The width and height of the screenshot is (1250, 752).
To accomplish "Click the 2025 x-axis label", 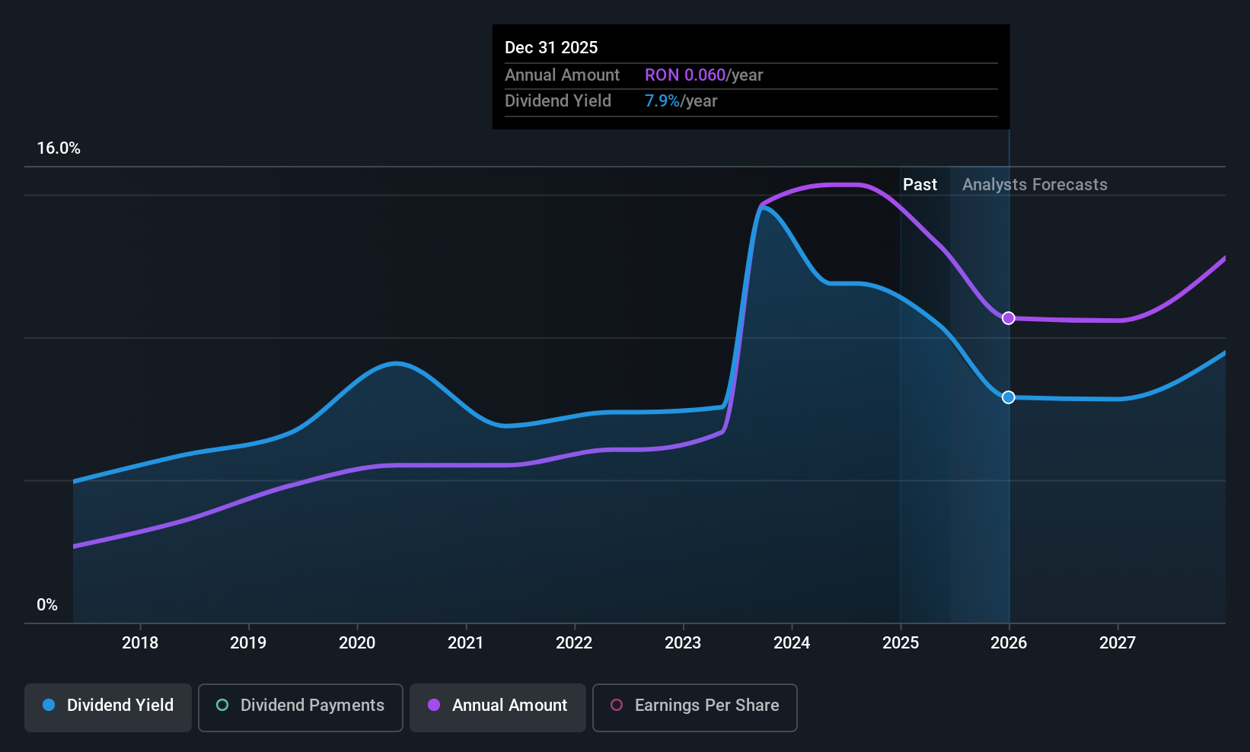I will coord(901,642).
